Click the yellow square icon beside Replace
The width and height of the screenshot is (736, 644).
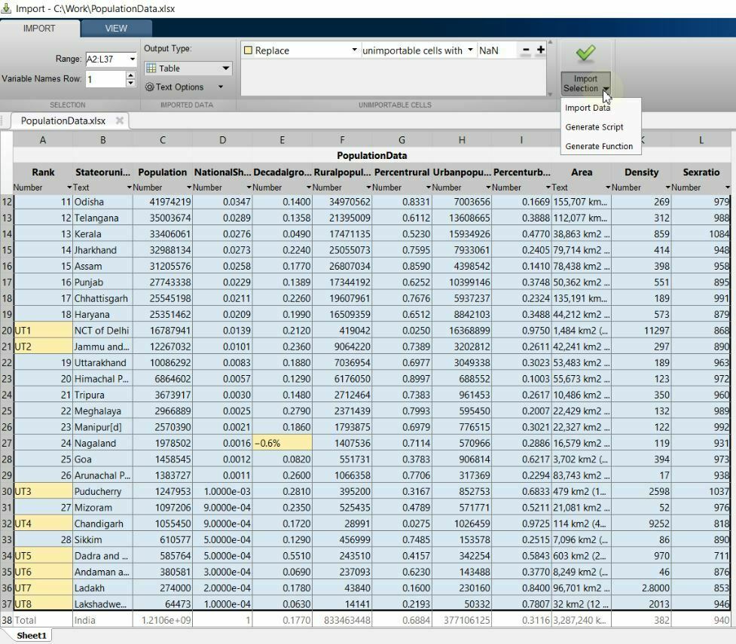(x=249, y=49)
